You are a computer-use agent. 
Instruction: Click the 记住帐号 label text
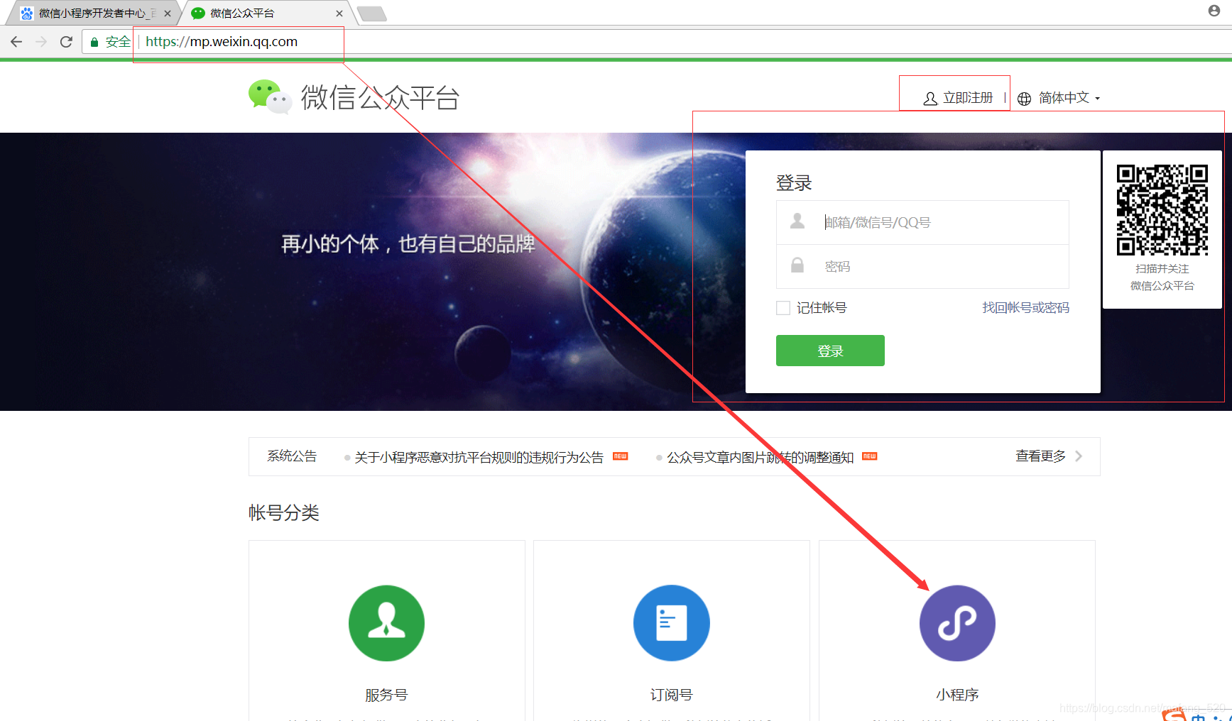coord(822,308)
